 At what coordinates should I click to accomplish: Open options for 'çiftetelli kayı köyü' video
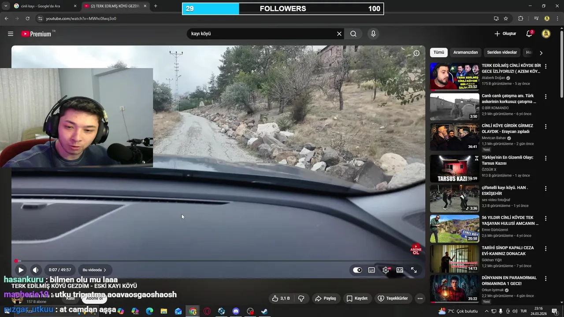tap(545, 188)
